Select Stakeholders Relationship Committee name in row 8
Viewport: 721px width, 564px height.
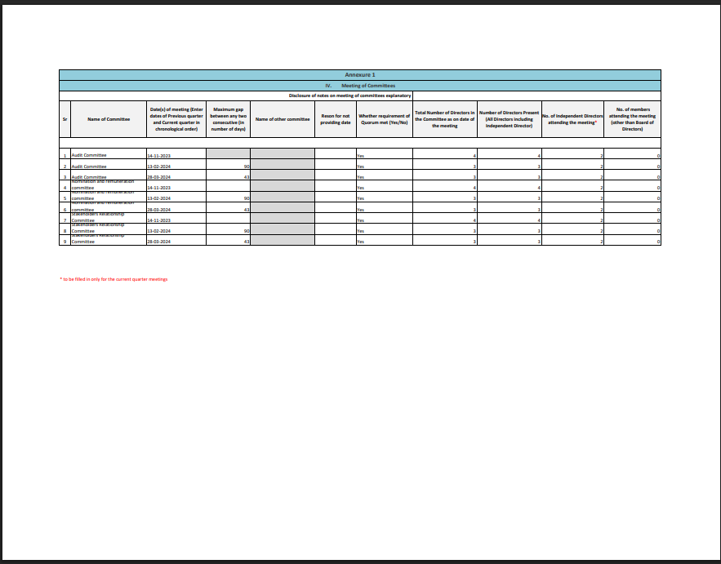point(97,229)
